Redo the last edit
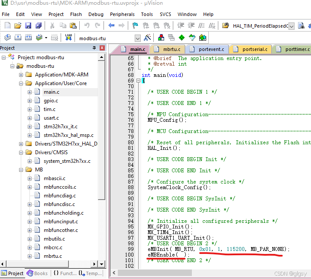The width and height of the screenshot is (311, 279). pyautogui.click(x=97, y=25)
